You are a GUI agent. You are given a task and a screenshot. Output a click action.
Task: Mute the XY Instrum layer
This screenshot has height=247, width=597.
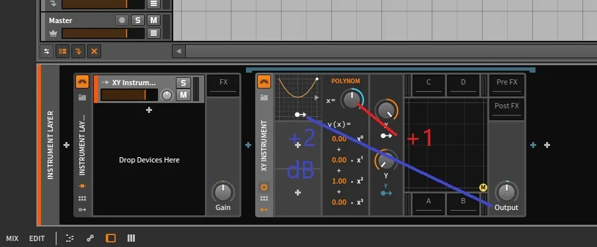[x=183, y=94]
